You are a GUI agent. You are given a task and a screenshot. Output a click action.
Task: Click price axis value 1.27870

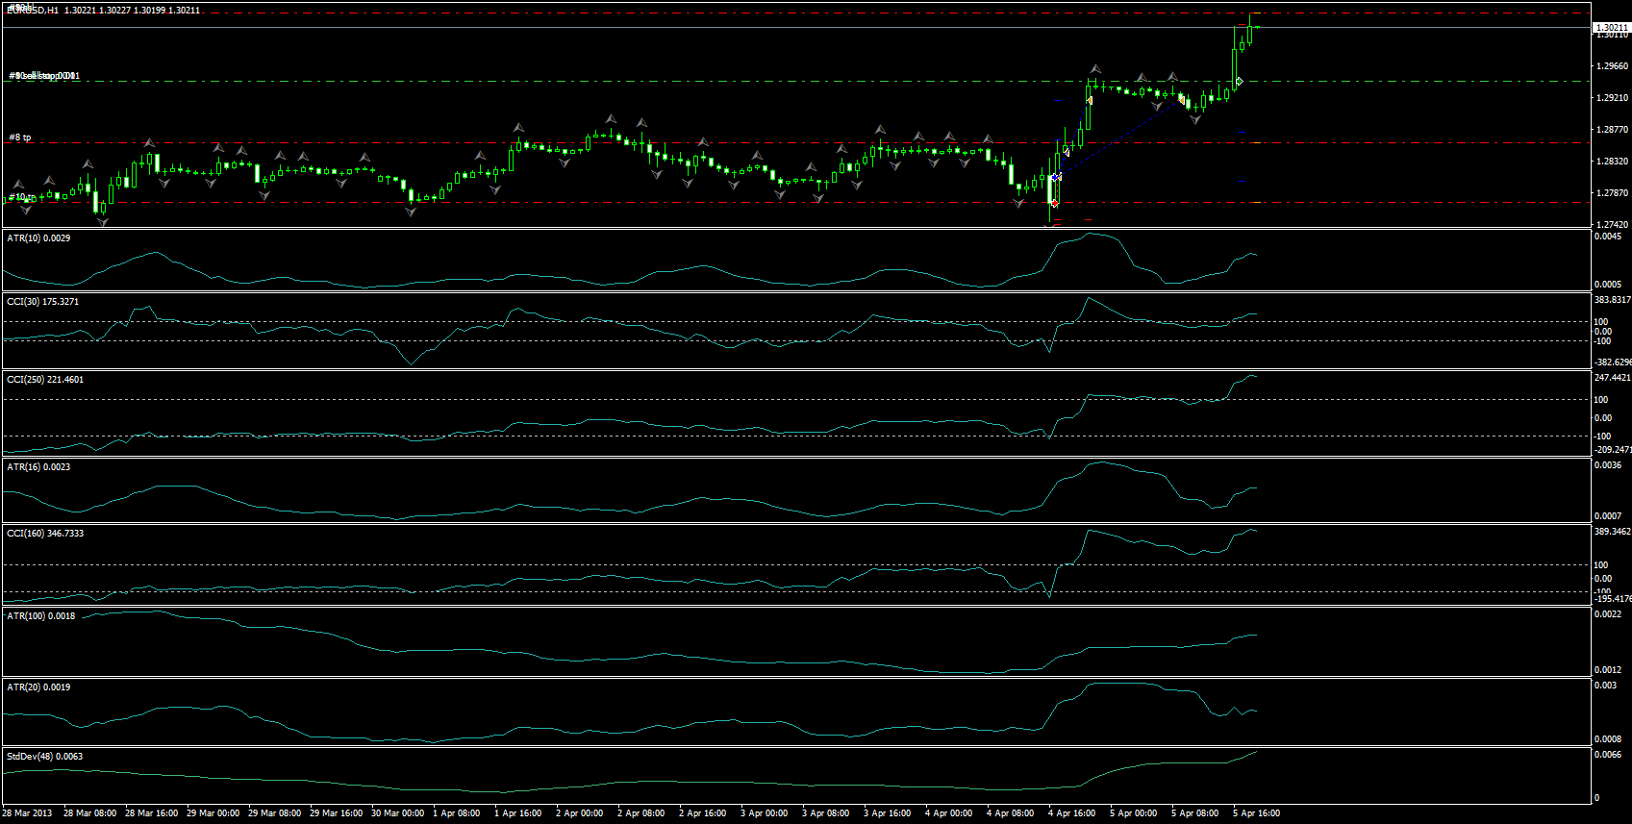coord(1612,193)
